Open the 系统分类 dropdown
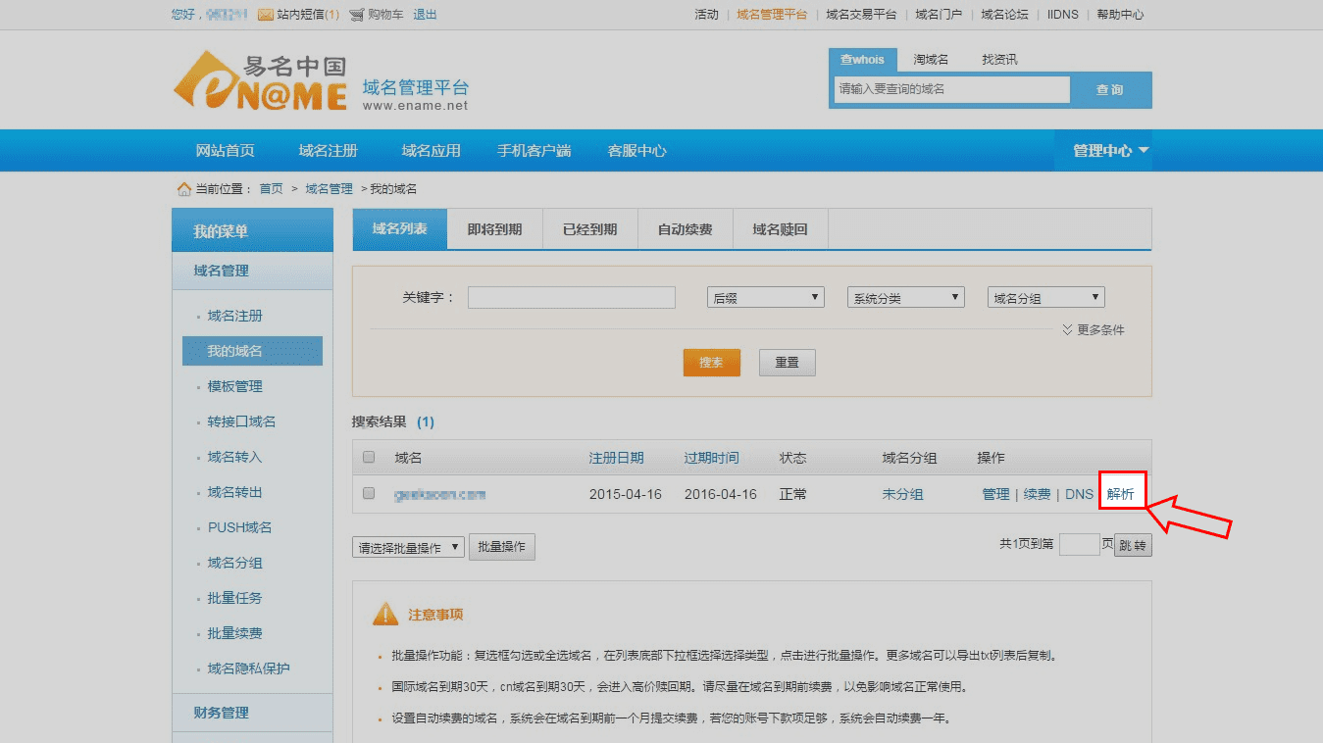1323x743 pixels. [906, 298]
